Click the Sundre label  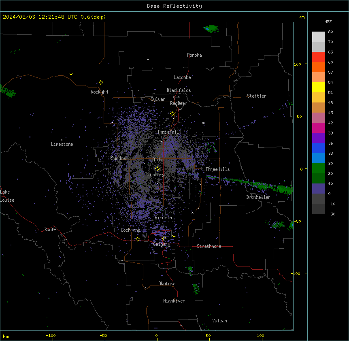coord(118,158)
